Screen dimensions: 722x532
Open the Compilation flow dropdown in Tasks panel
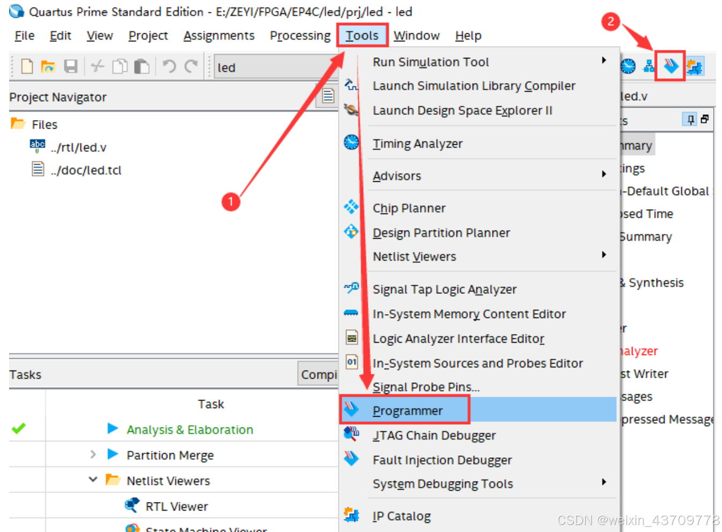318,374
